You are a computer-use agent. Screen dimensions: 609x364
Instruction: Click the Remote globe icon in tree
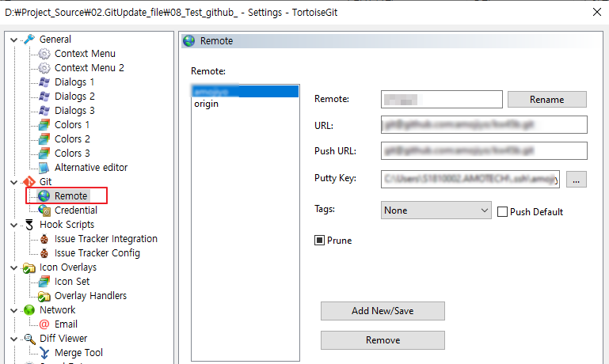pyautogui.click(x=44, y=196)
